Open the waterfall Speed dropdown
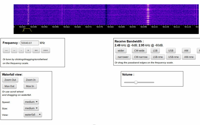 31,102
